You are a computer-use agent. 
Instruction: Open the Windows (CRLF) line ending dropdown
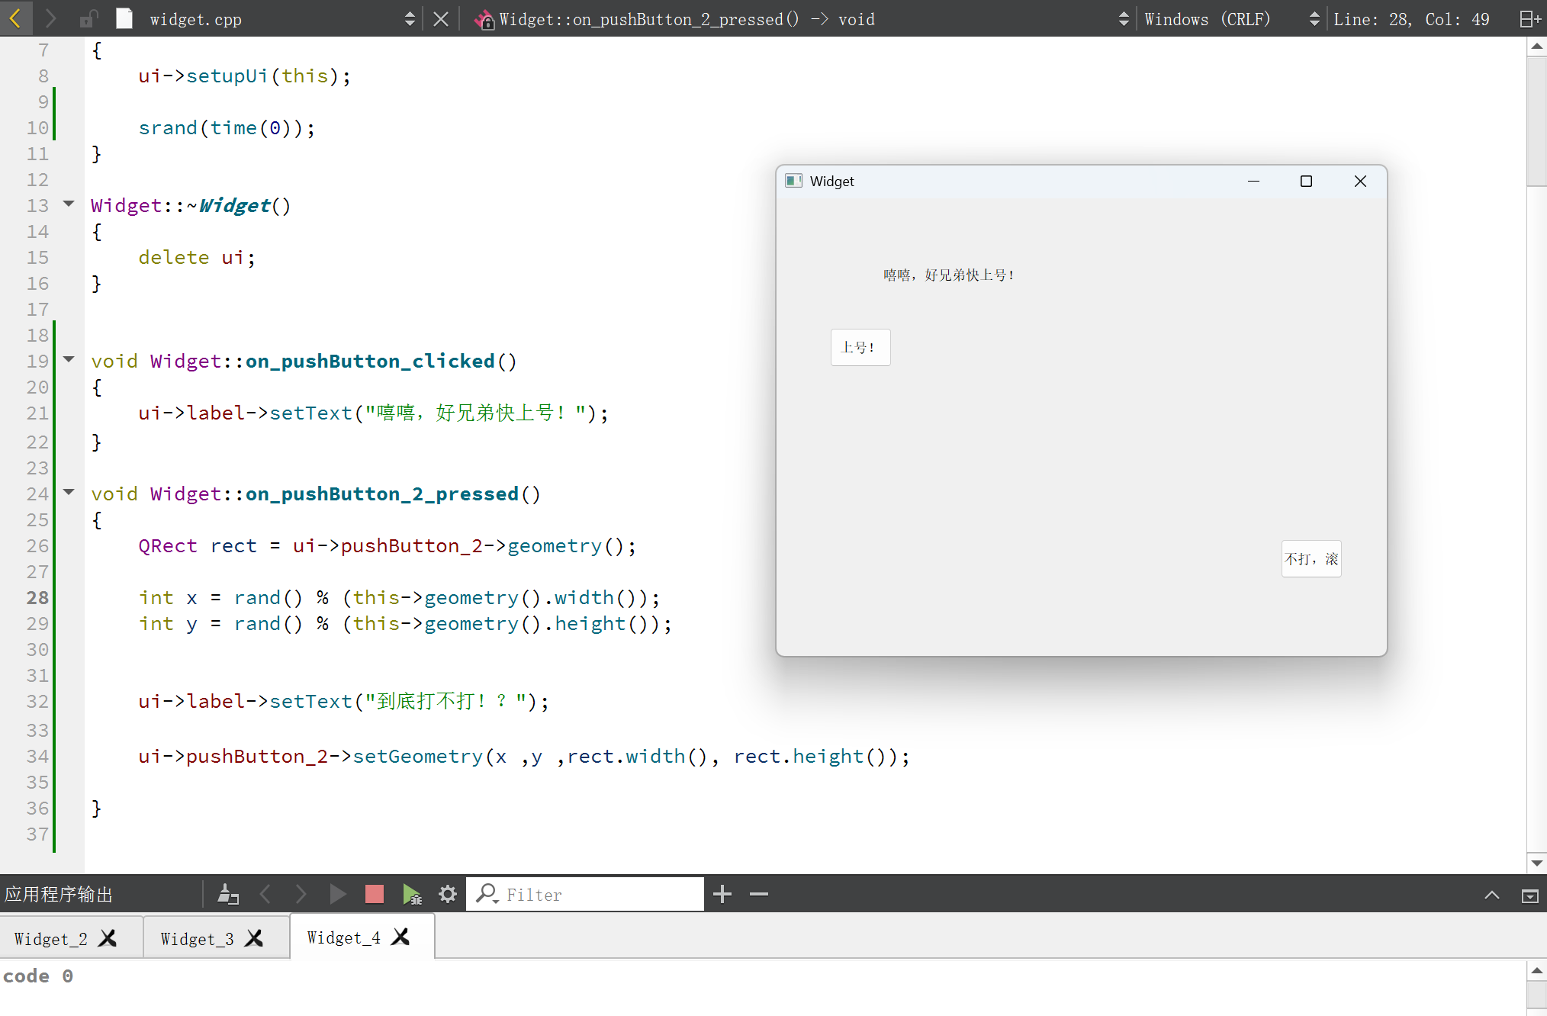point(1314,19)
